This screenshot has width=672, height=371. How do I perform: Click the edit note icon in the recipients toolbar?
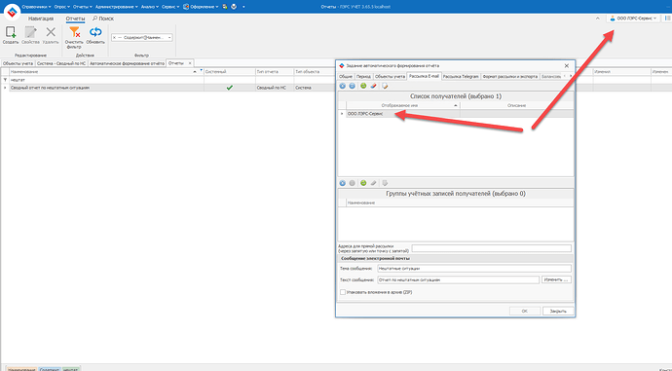[385, 86]
